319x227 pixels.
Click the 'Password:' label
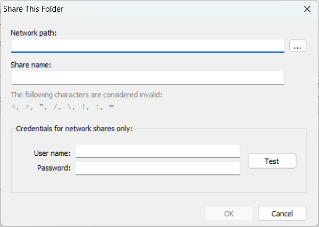coord(54,168)
